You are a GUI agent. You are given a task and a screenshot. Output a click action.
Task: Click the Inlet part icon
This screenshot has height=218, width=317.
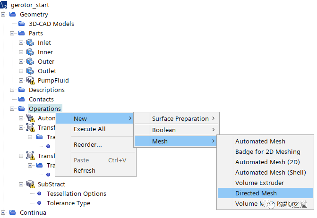30,43
